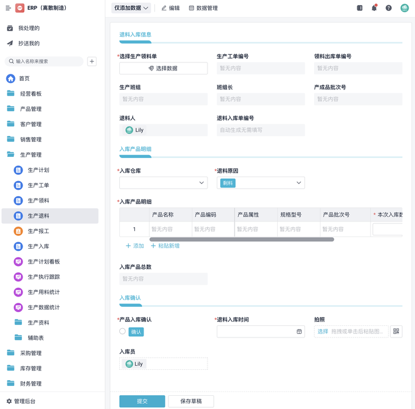Open the help question mark icon

pyautogui.click(x=388, y=8)
